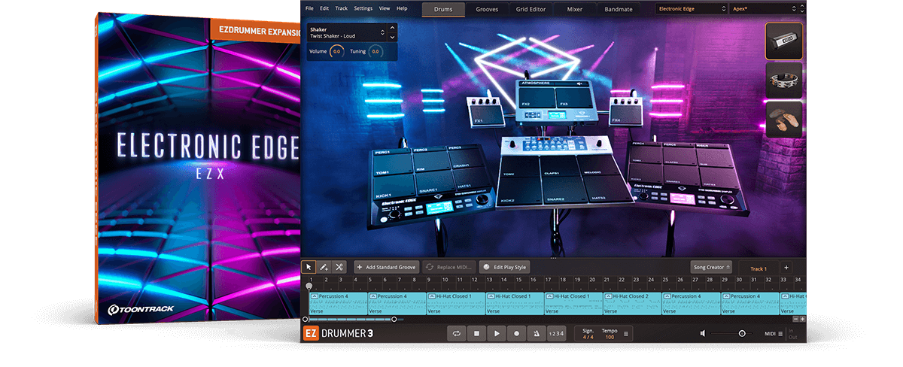Select the pencil draw tool
Screen dimensions: 903x367
[x=324, y=267]
